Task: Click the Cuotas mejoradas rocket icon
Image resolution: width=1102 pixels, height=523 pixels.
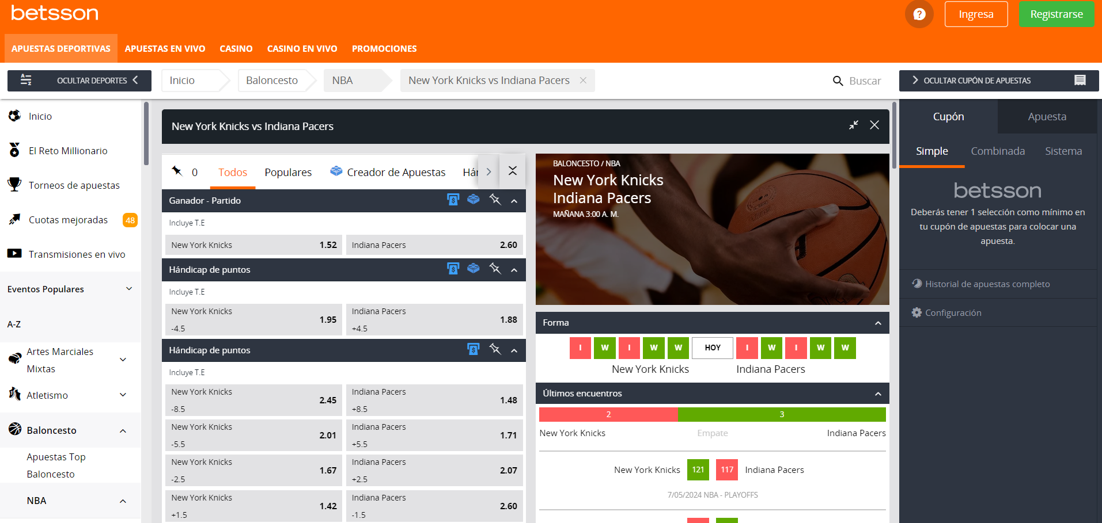Action: (x=14, y=219)
